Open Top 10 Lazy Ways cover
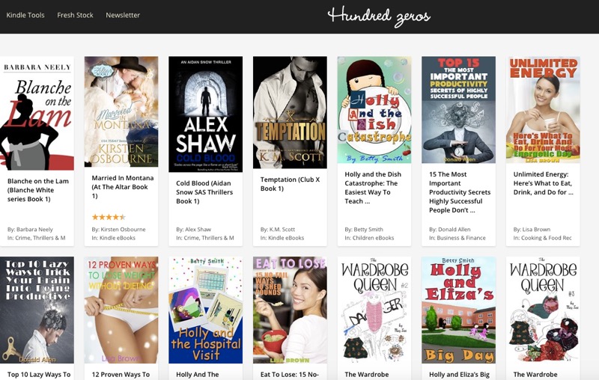 [x=37, y=310]
